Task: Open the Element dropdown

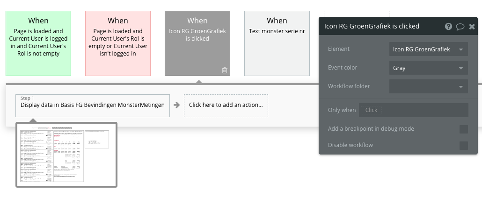Action: coord(428,49)
